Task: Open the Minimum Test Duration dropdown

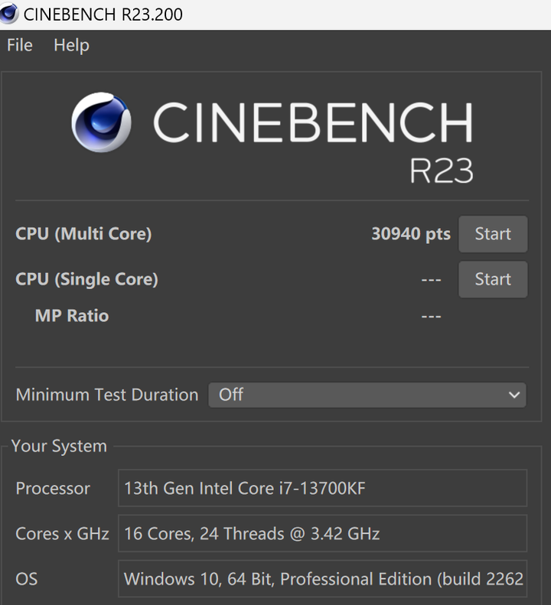Action: (367, 395)
